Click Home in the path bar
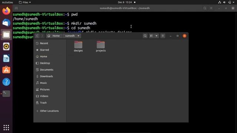This screenshot has height=133, width=237. point(54,36)
